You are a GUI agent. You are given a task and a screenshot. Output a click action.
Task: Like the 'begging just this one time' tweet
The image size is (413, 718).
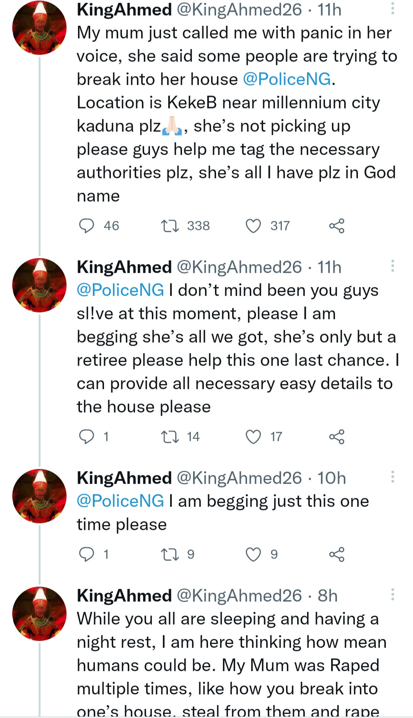pos(253,554)
